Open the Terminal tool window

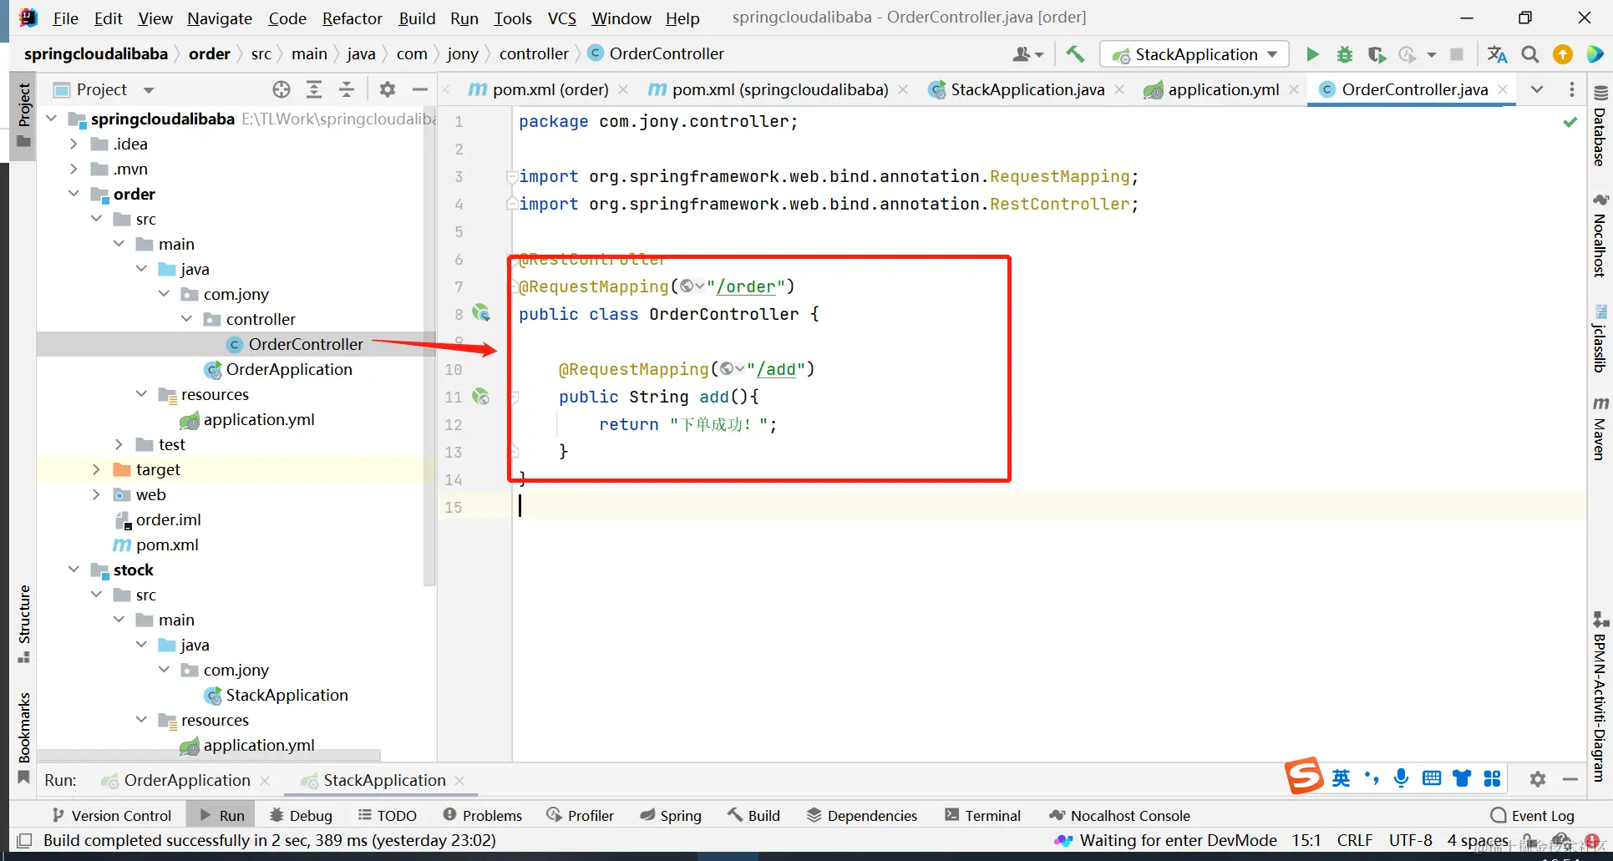pyautogui.click(x=982, y=815)
